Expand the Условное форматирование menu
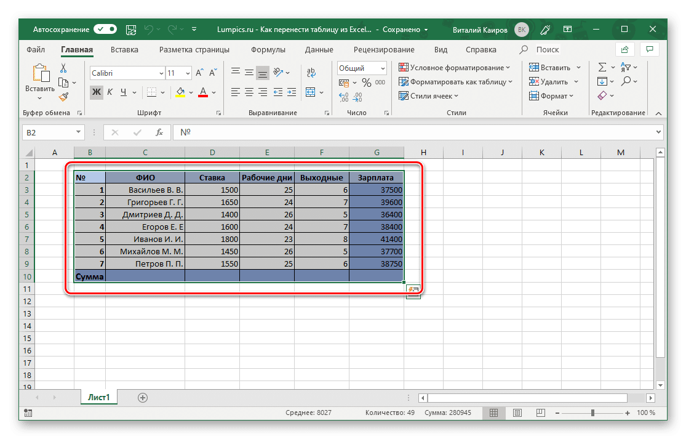686x439 pixels. click(x=453, y=66)
